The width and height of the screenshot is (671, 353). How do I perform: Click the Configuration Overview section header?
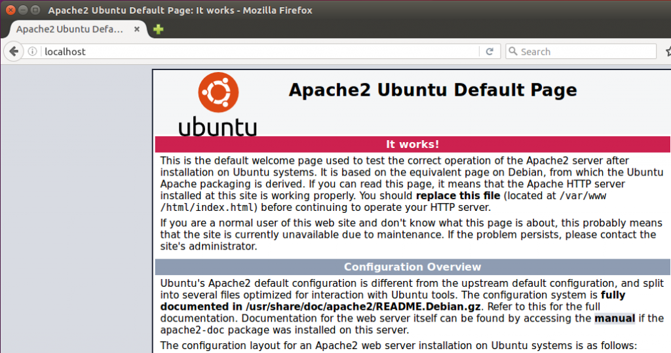pyautogui.click(x=412, y=267)
